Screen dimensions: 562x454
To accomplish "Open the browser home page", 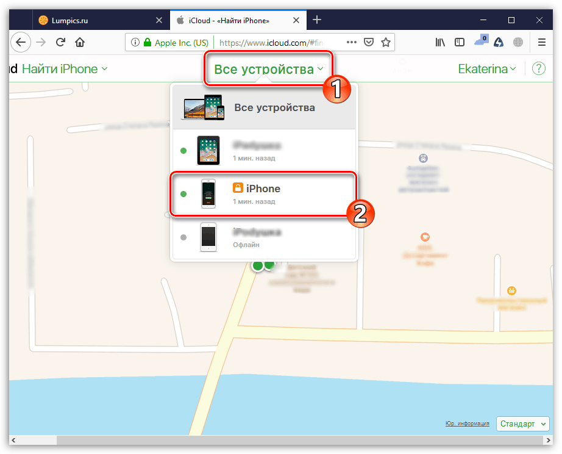I will [x=80, y=42].
